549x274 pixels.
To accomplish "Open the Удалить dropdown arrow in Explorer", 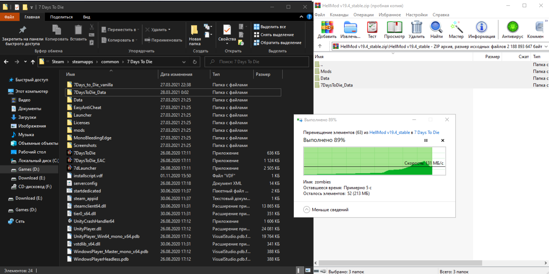I will [169, 30].
